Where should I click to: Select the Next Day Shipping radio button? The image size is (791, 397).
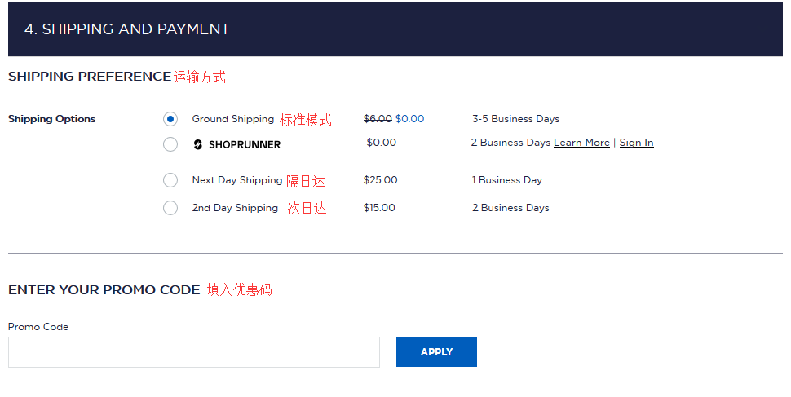pyautogui.click(x=170, y=180)
